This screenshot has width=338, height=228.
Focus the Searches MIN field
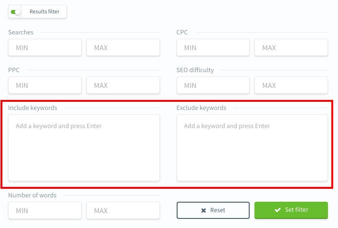[x=45, y=47]
